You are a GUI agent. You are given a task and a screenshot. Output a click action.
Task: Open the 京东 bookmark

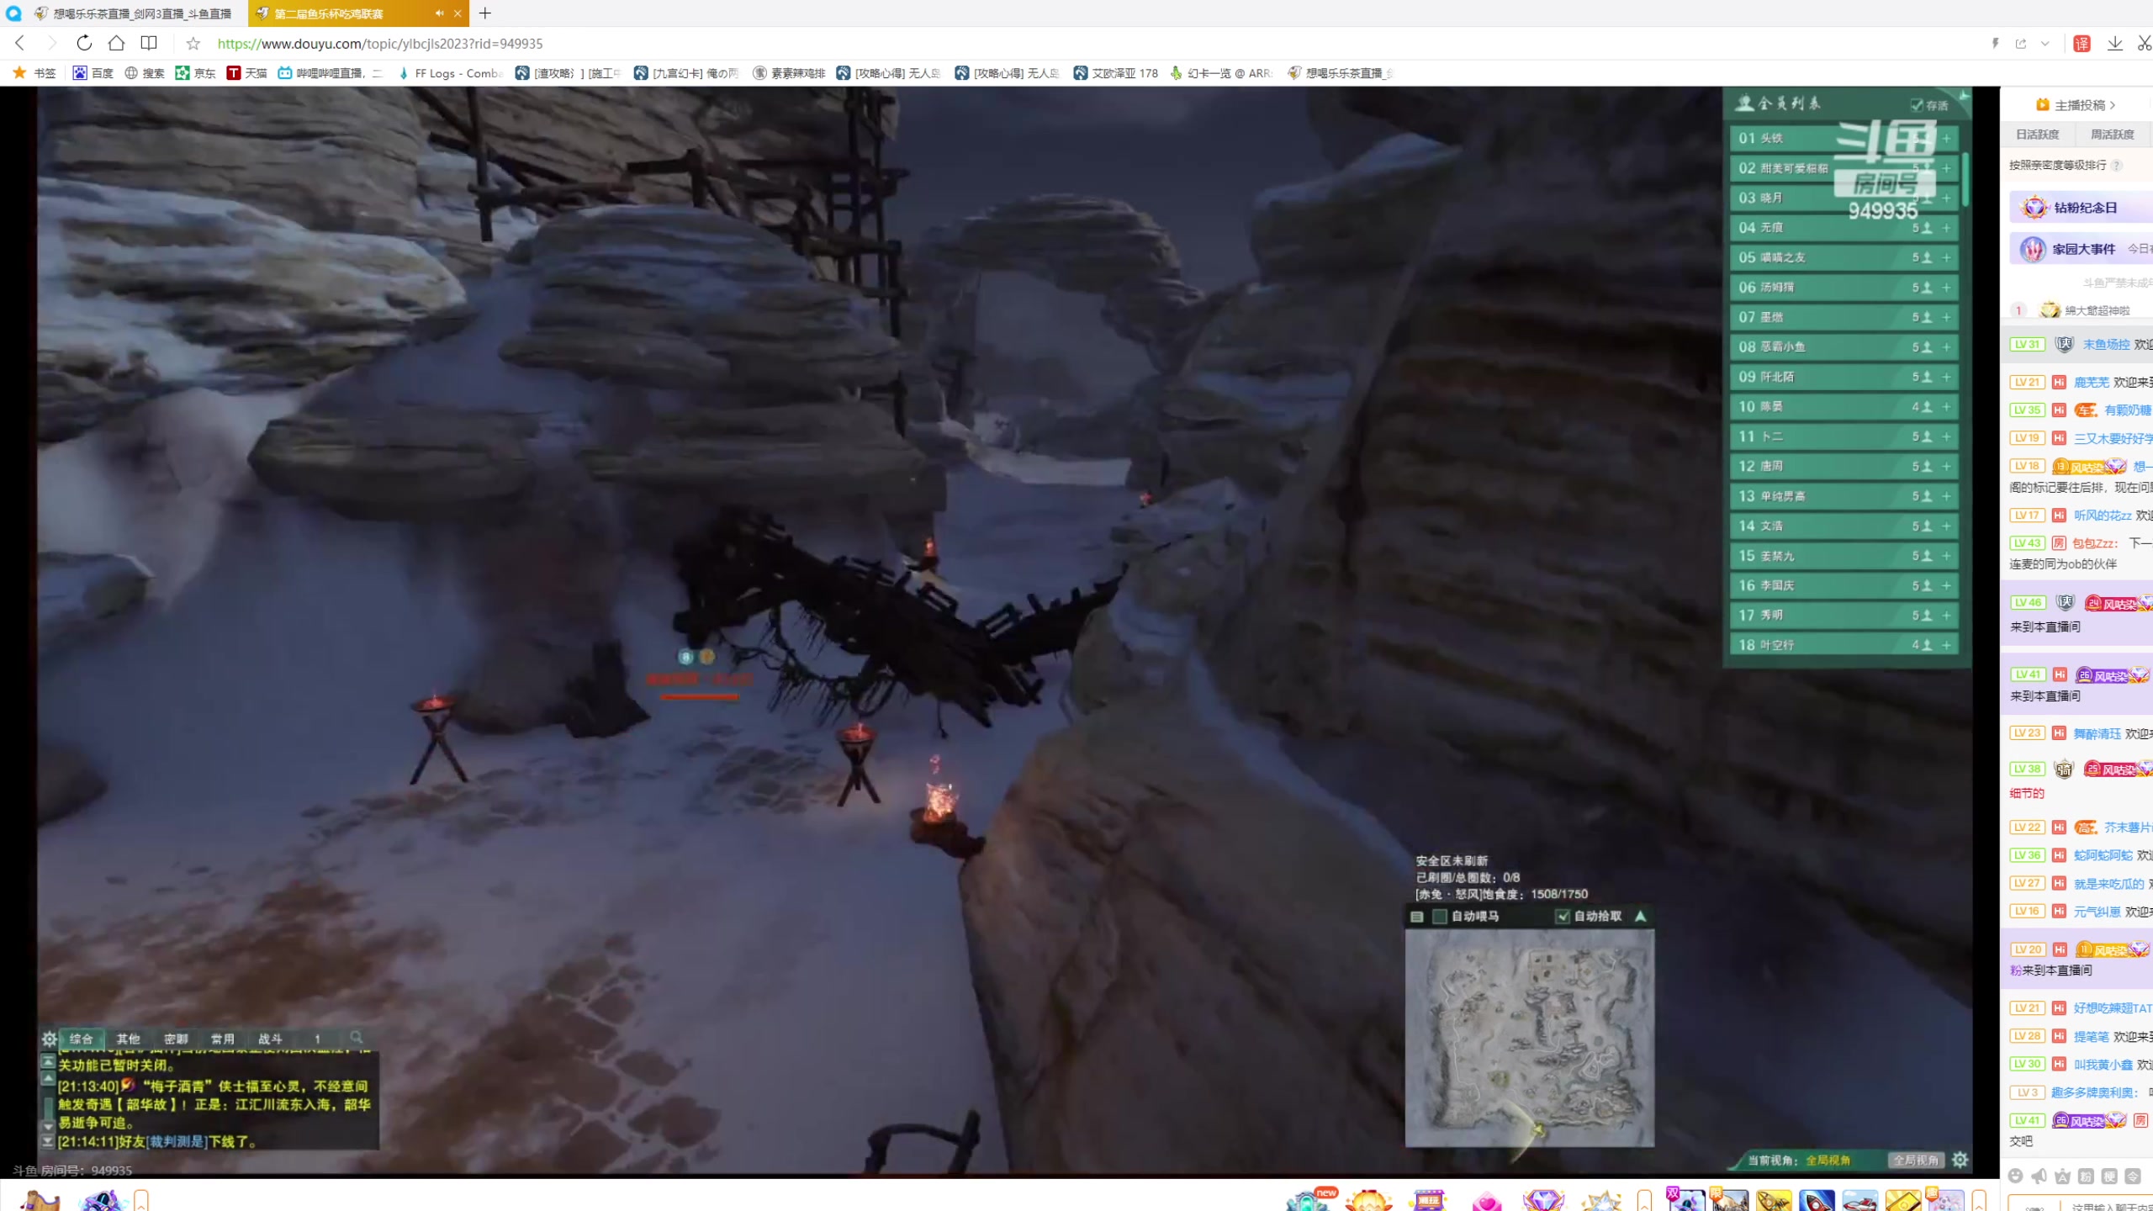click(x=195, y=73)
